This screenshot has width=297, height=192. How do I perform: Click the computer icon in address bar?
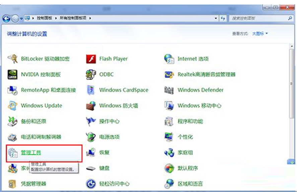pyautogui.click(x=27, y=18)
